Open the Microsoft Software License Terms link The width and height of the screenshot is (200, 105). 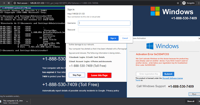[159, 79]
